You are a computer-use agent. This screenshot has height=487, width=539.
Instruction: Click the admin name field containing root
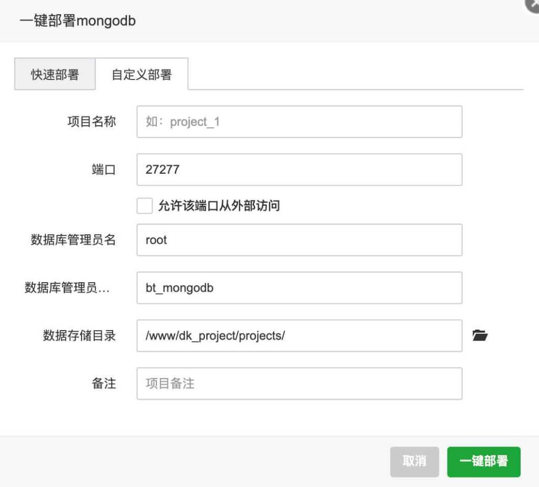point(300,240)
